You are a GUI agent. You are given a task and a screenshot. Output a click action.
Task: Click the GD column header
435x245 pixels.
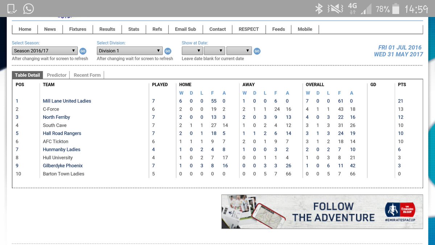click(x=373, y=85)
